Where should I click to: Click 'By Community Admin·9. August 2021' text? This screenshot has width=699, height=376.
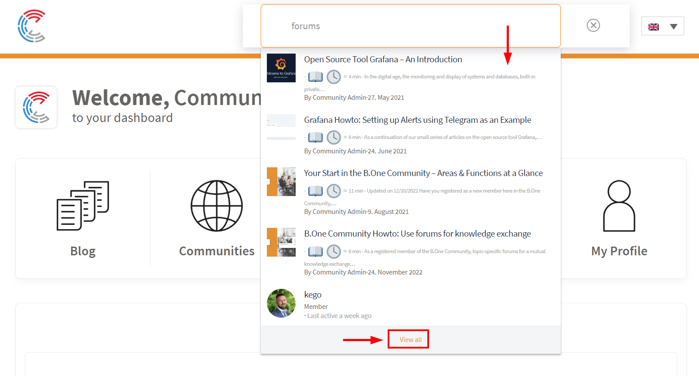coord(356,212)
